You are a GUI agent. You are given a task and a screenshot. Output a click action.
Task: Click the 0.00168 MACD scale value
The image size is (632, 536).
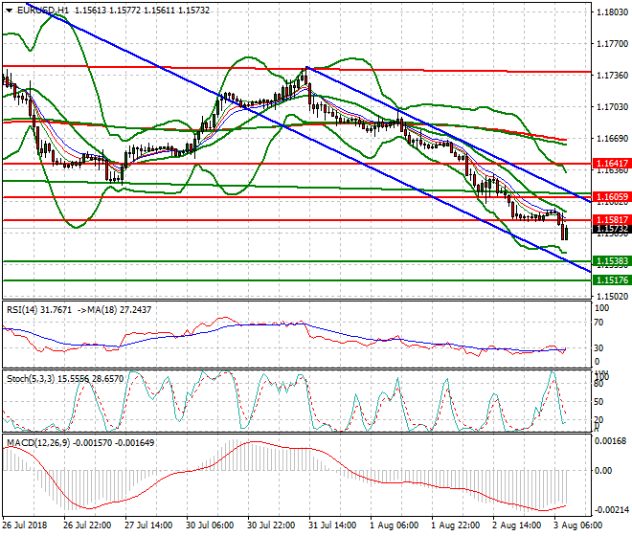[611, 441]
